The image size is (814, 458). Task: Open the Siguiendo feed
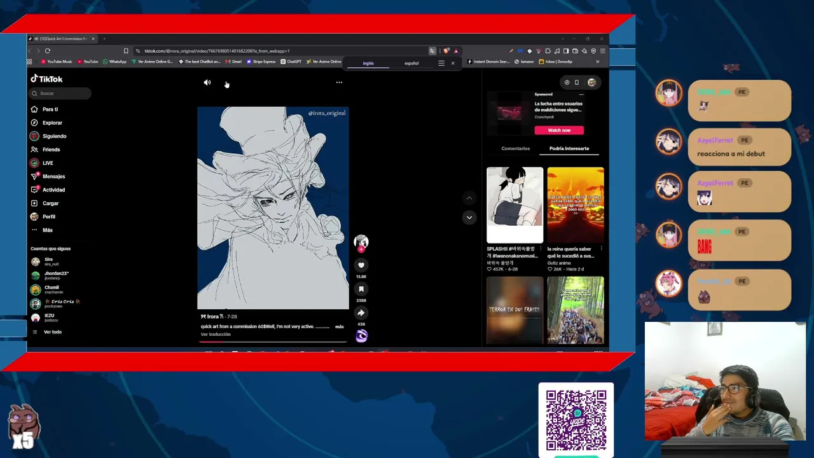click(x=48, y=136)
